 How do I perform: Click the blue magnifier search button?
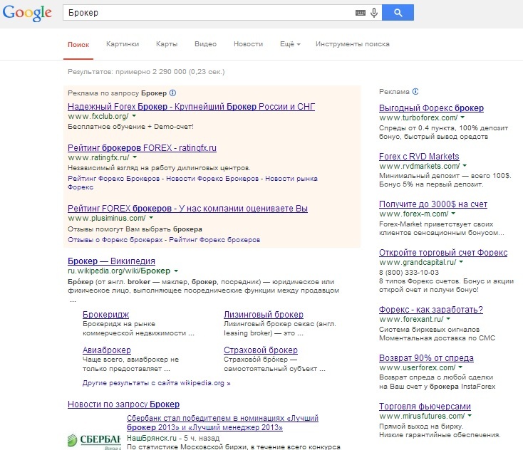[x=398, y=13]
